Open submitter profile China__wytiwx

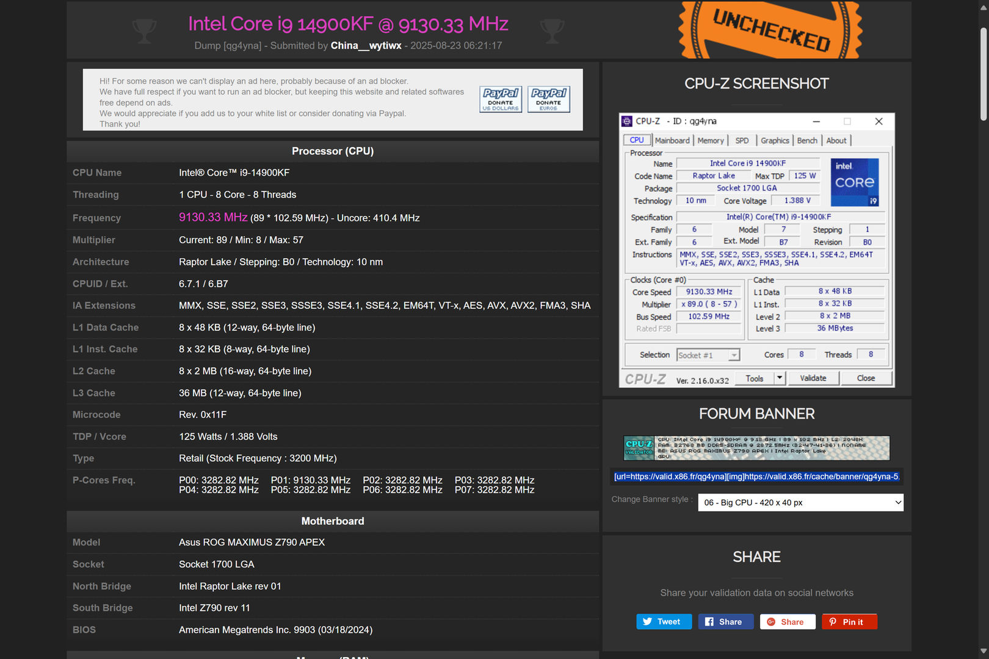tap(366, 46)
